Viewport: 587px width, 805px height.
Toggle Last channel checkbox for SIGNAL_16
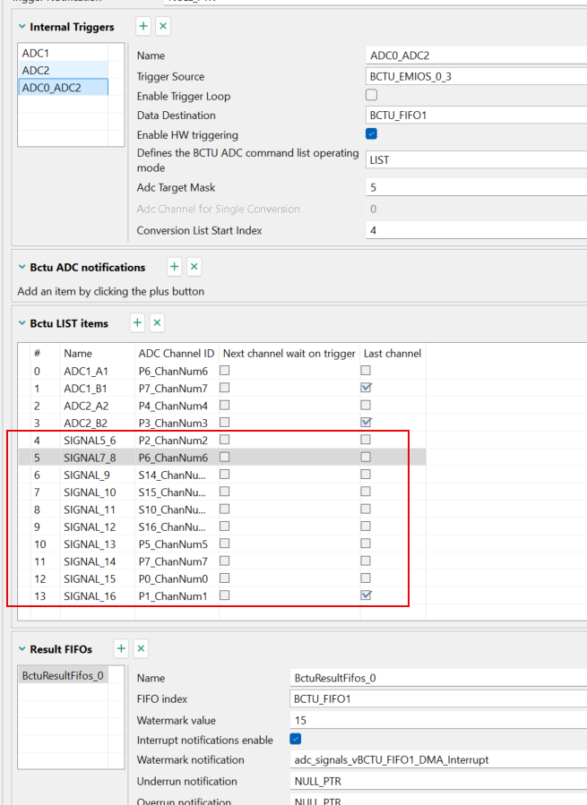coord(366,595)
